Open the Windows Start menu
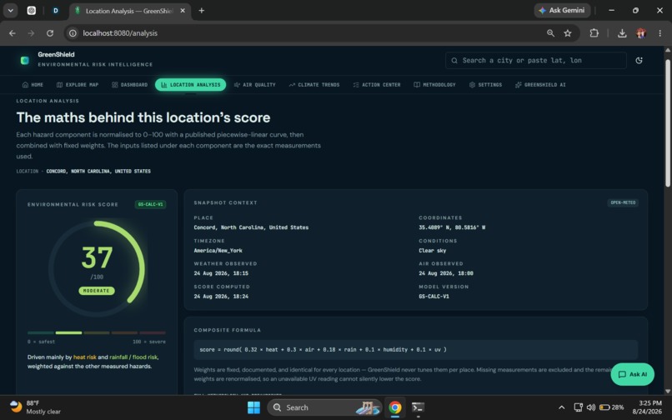 pos(253,407)
